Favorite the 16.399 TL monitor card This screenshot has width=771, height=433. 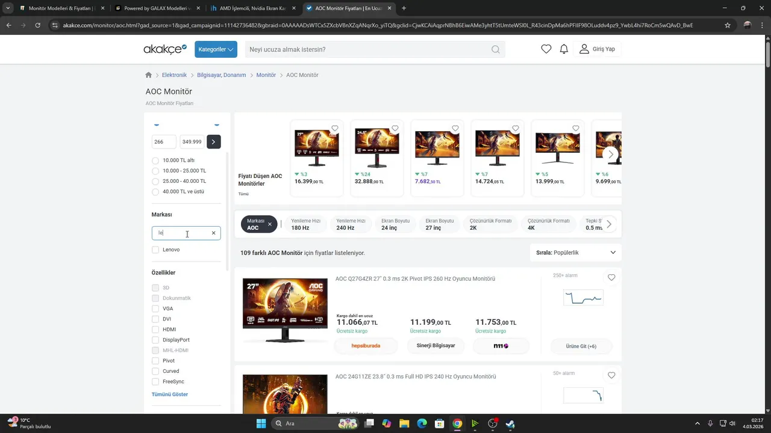point(335,128)
